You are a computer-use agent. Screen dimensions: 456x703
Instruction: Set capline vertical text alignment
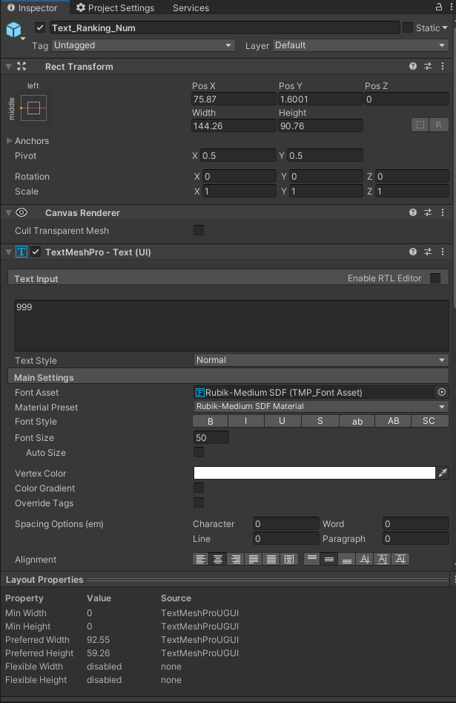400,560
